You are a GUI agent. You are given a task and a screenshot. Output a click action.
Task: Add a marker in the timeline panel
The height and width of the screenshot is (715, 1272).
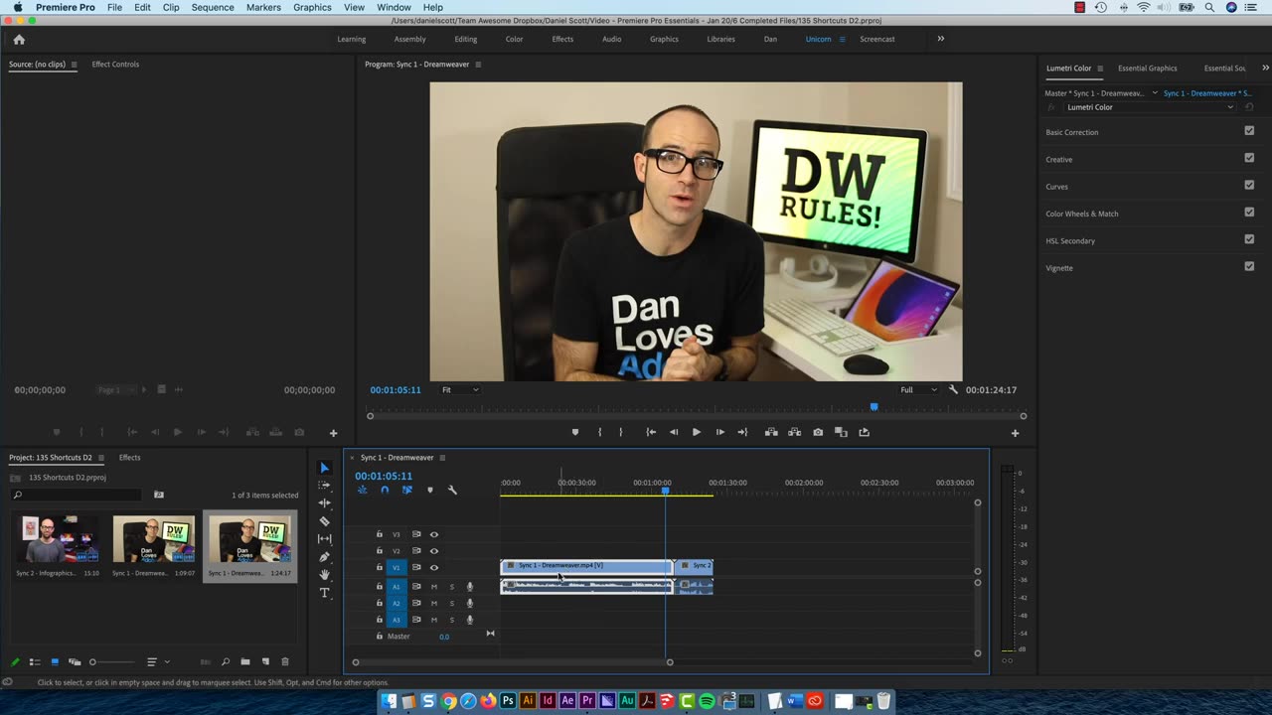pyautogui.click(x=429, y=490)
